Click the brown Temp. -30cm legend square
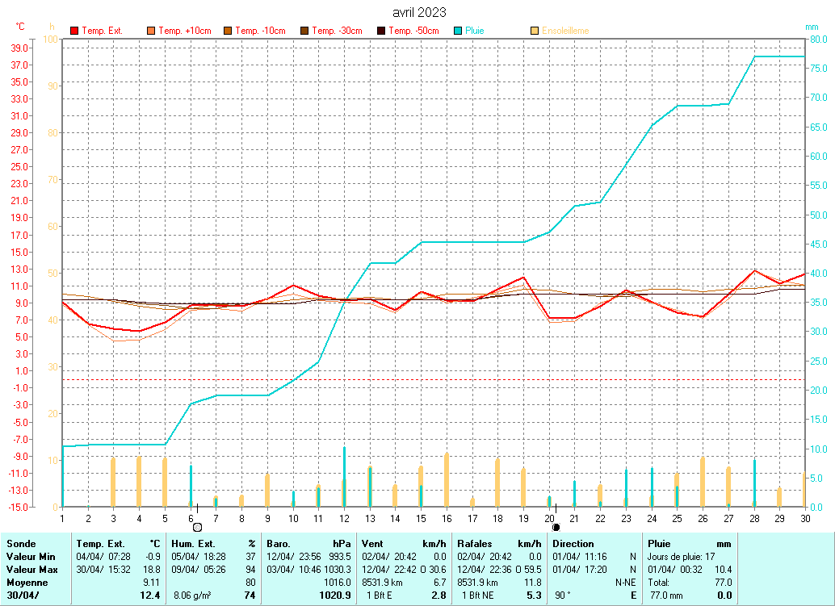Image resolution: width=835 pixels, height=606 pixels. (x=304, y=31)
